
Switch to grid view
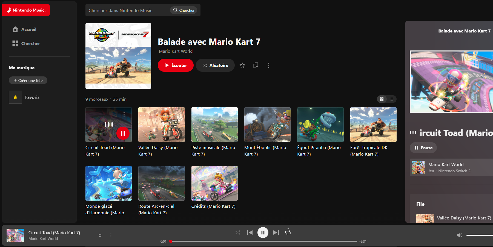[382, 99]
